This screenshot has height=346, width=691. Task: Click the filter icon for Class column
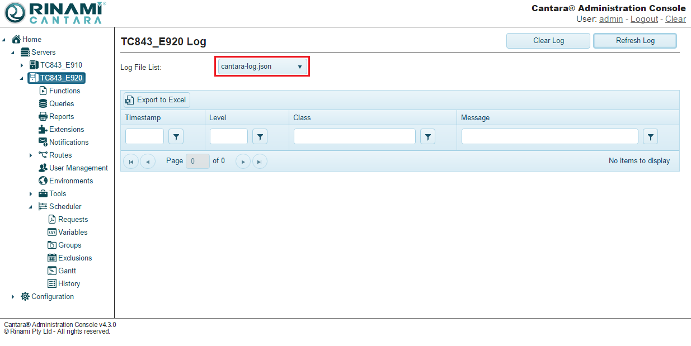[427, 136]
